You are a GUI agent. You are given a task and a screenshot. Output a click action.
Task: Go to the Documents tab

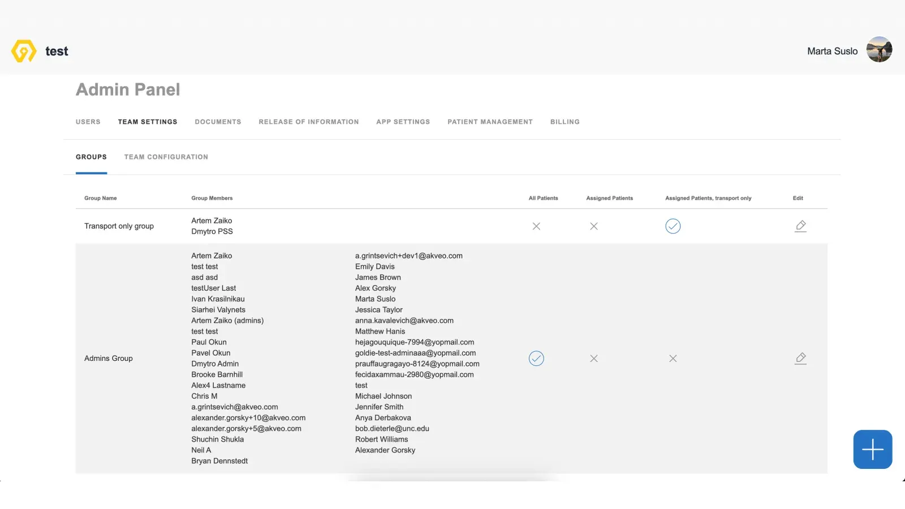pyautogui.click(x=218, y=122)
